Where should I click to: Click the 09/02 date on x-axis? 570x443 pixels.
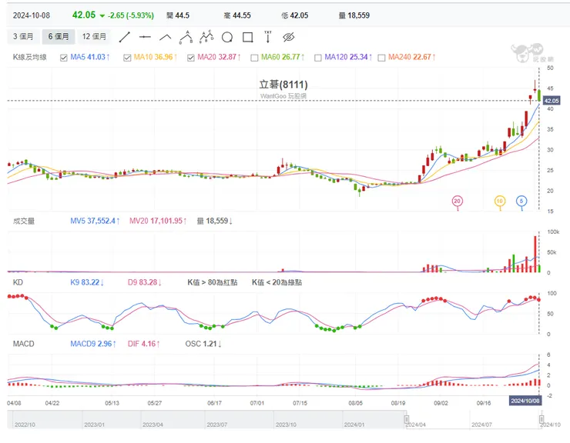[441, 403]
